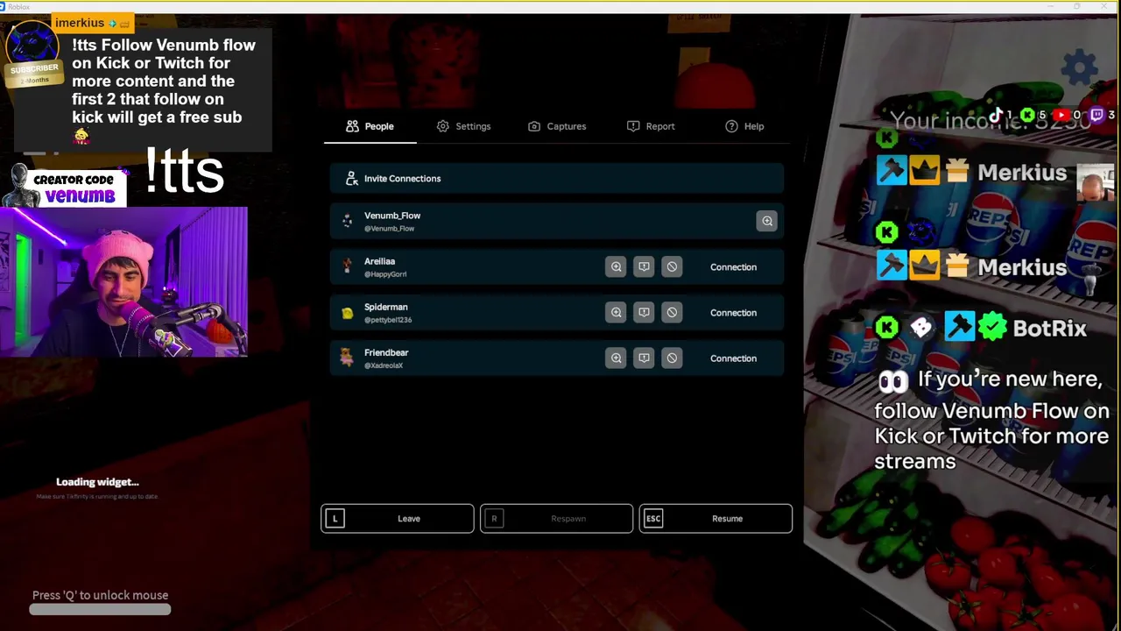Image resolution: width=1121 pixels, height=631 pixels.
Task: Open the Report tab
Action: 651,126
